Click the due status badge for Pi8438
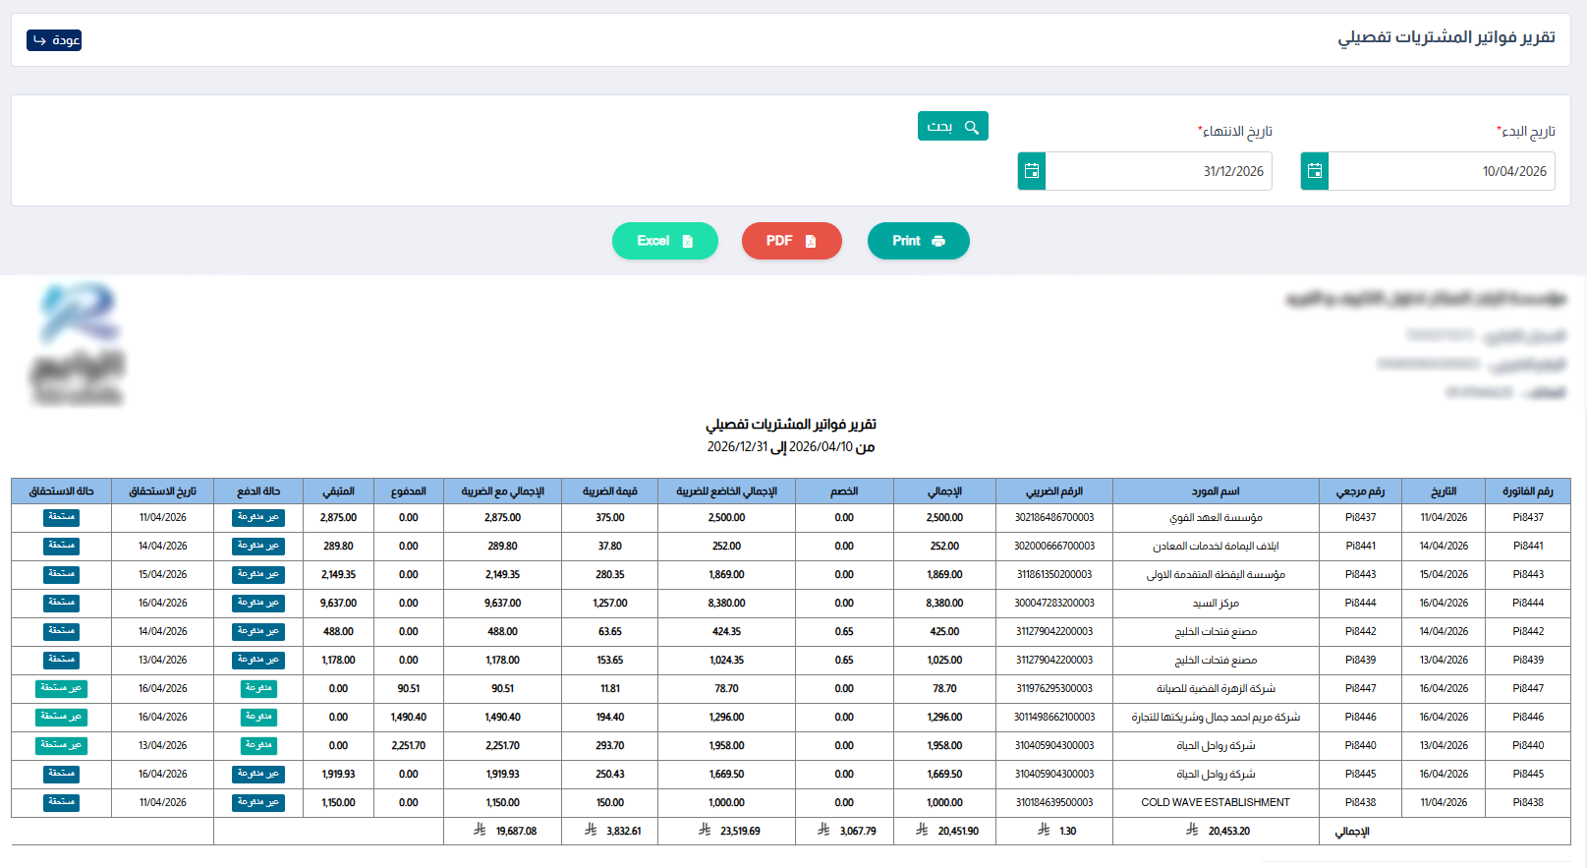This screenshot has width=1587, height=868. pos(62,802)
